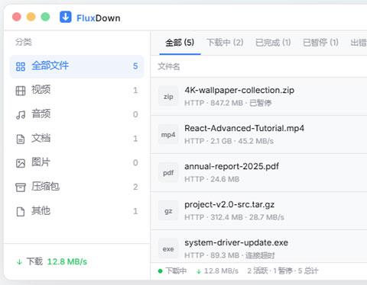Select 文档 category label
Viewport: 367px width, 285px height.
point(41,138)
